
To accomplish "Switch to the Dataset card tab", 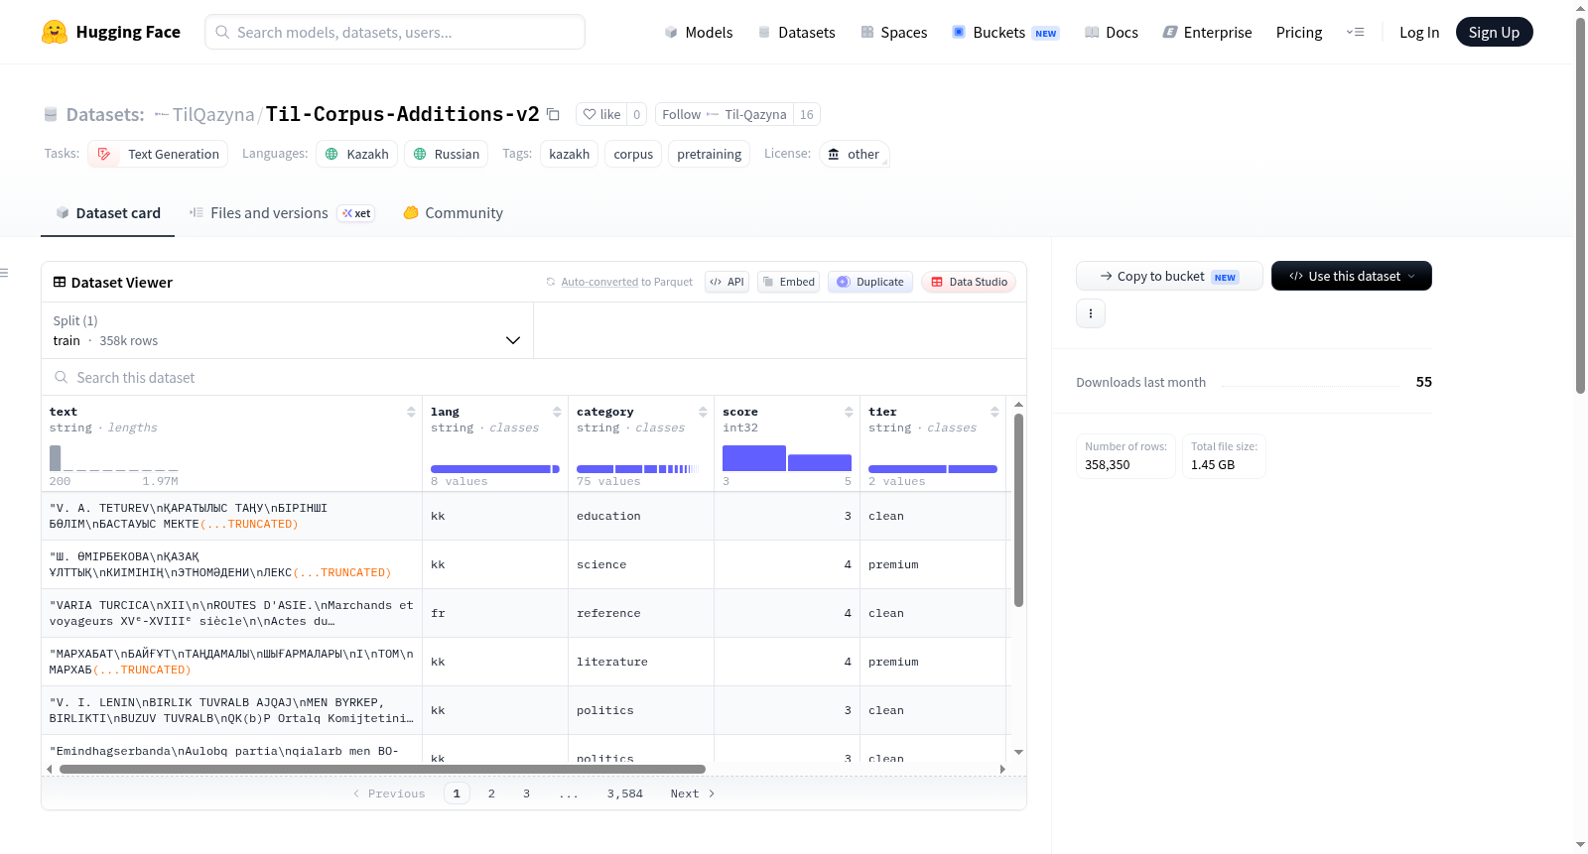I will click(108, 213).
